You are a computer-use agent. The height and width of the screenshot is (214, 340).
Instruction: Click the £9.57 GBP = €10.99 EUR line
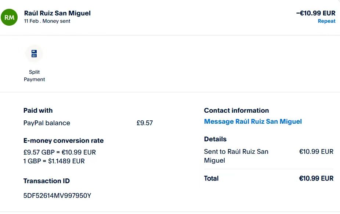[59, 152]
